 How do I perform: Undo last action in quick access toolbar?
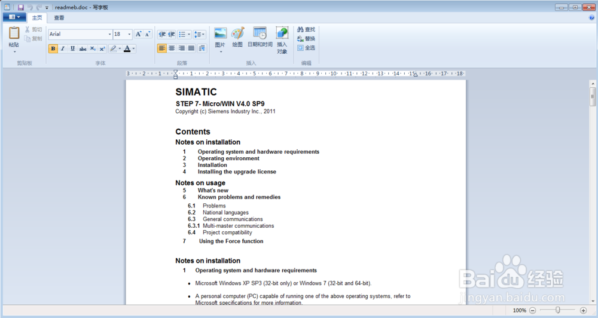point(30,7)
